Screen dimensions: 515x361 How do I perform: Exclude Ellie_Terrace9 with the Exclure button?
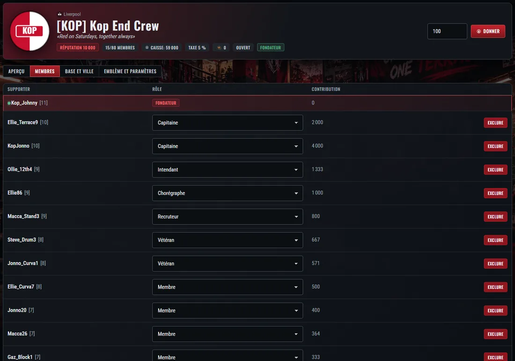tap(495, 123)
